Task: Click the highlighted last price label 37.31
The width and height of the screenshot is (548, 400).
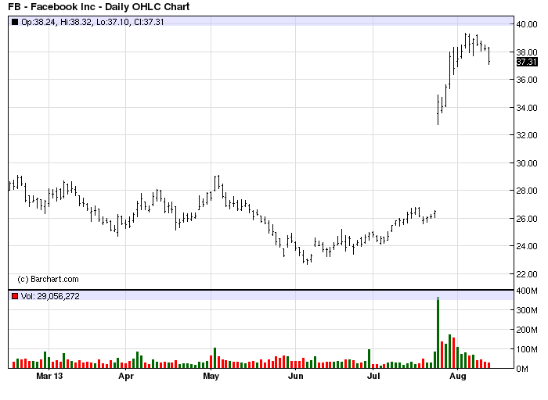Action: [527, 62]
